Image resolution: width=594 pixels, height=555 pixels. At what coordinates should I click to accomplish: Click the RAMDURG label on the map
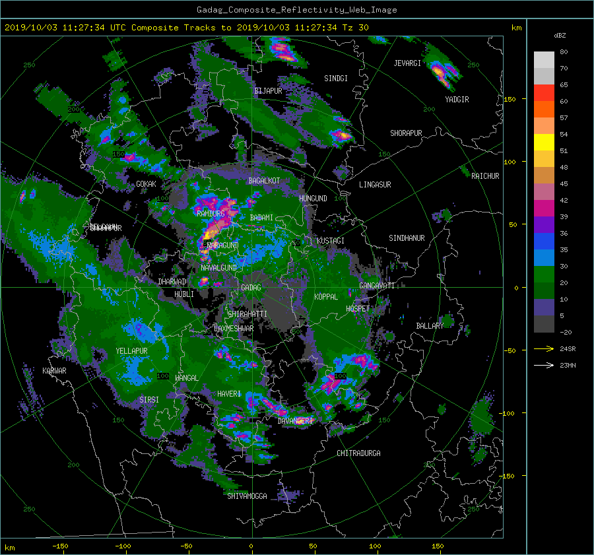pos(211,214)
